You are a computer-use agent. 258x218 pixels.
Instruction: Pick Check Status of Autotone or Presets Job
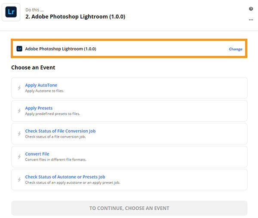[65, 177]
